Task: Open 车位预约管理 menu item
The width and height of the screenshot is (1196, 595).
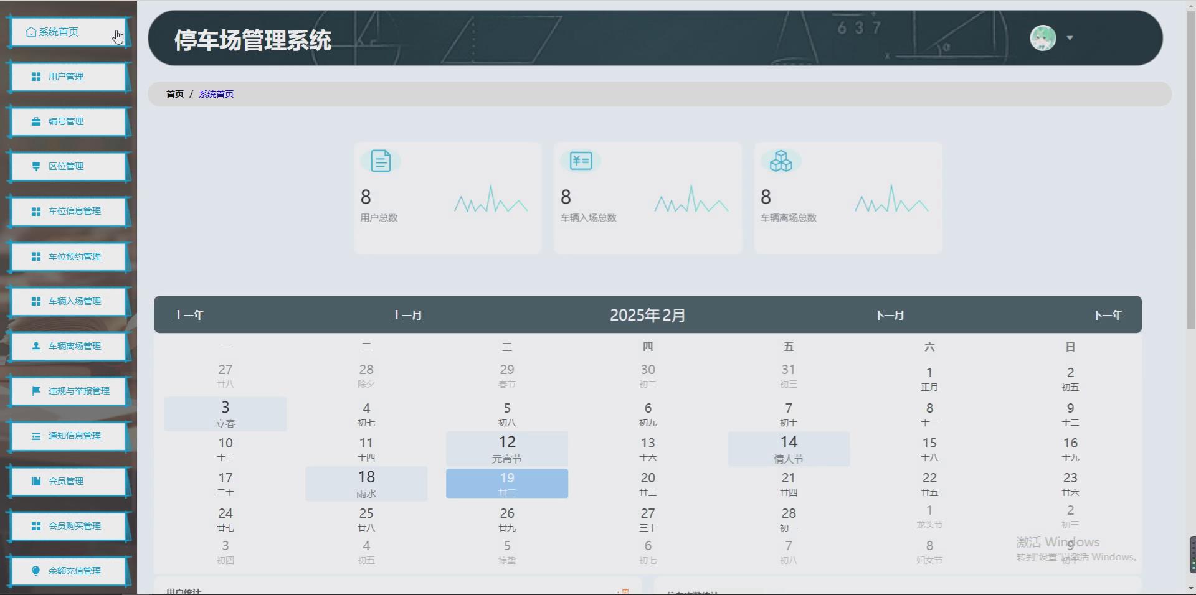Action: coord(69,256)
